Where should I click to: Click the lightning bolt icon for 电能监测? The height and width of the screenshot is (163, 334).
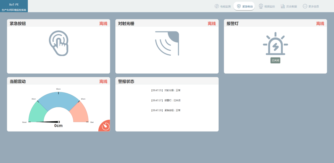(216, 6)
